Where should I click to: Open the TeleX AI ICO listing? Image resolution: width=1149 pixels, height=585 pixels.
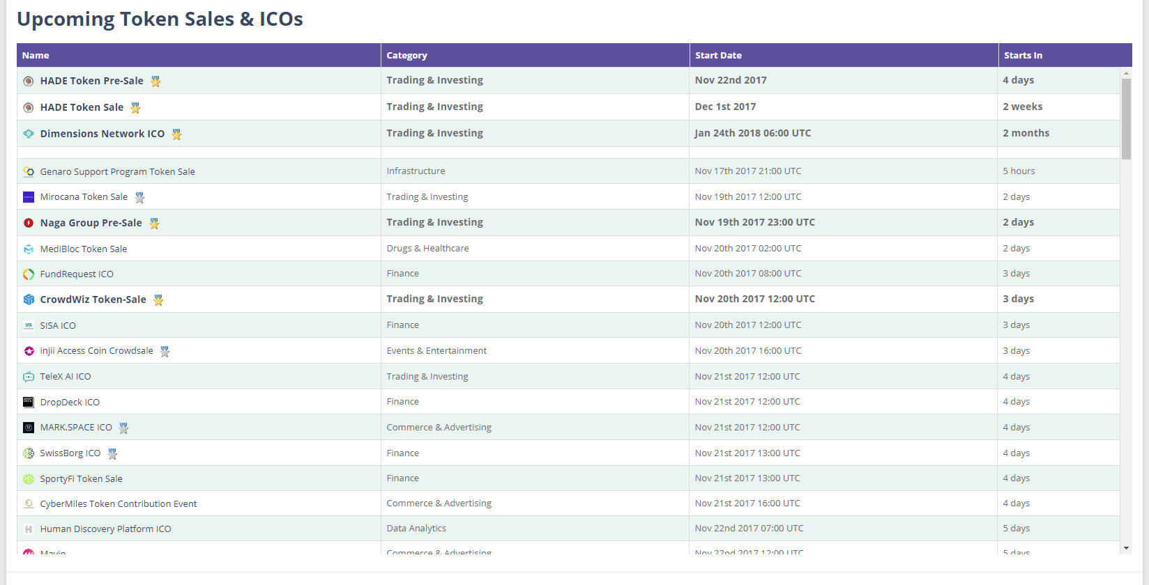(x=66, y=377)
